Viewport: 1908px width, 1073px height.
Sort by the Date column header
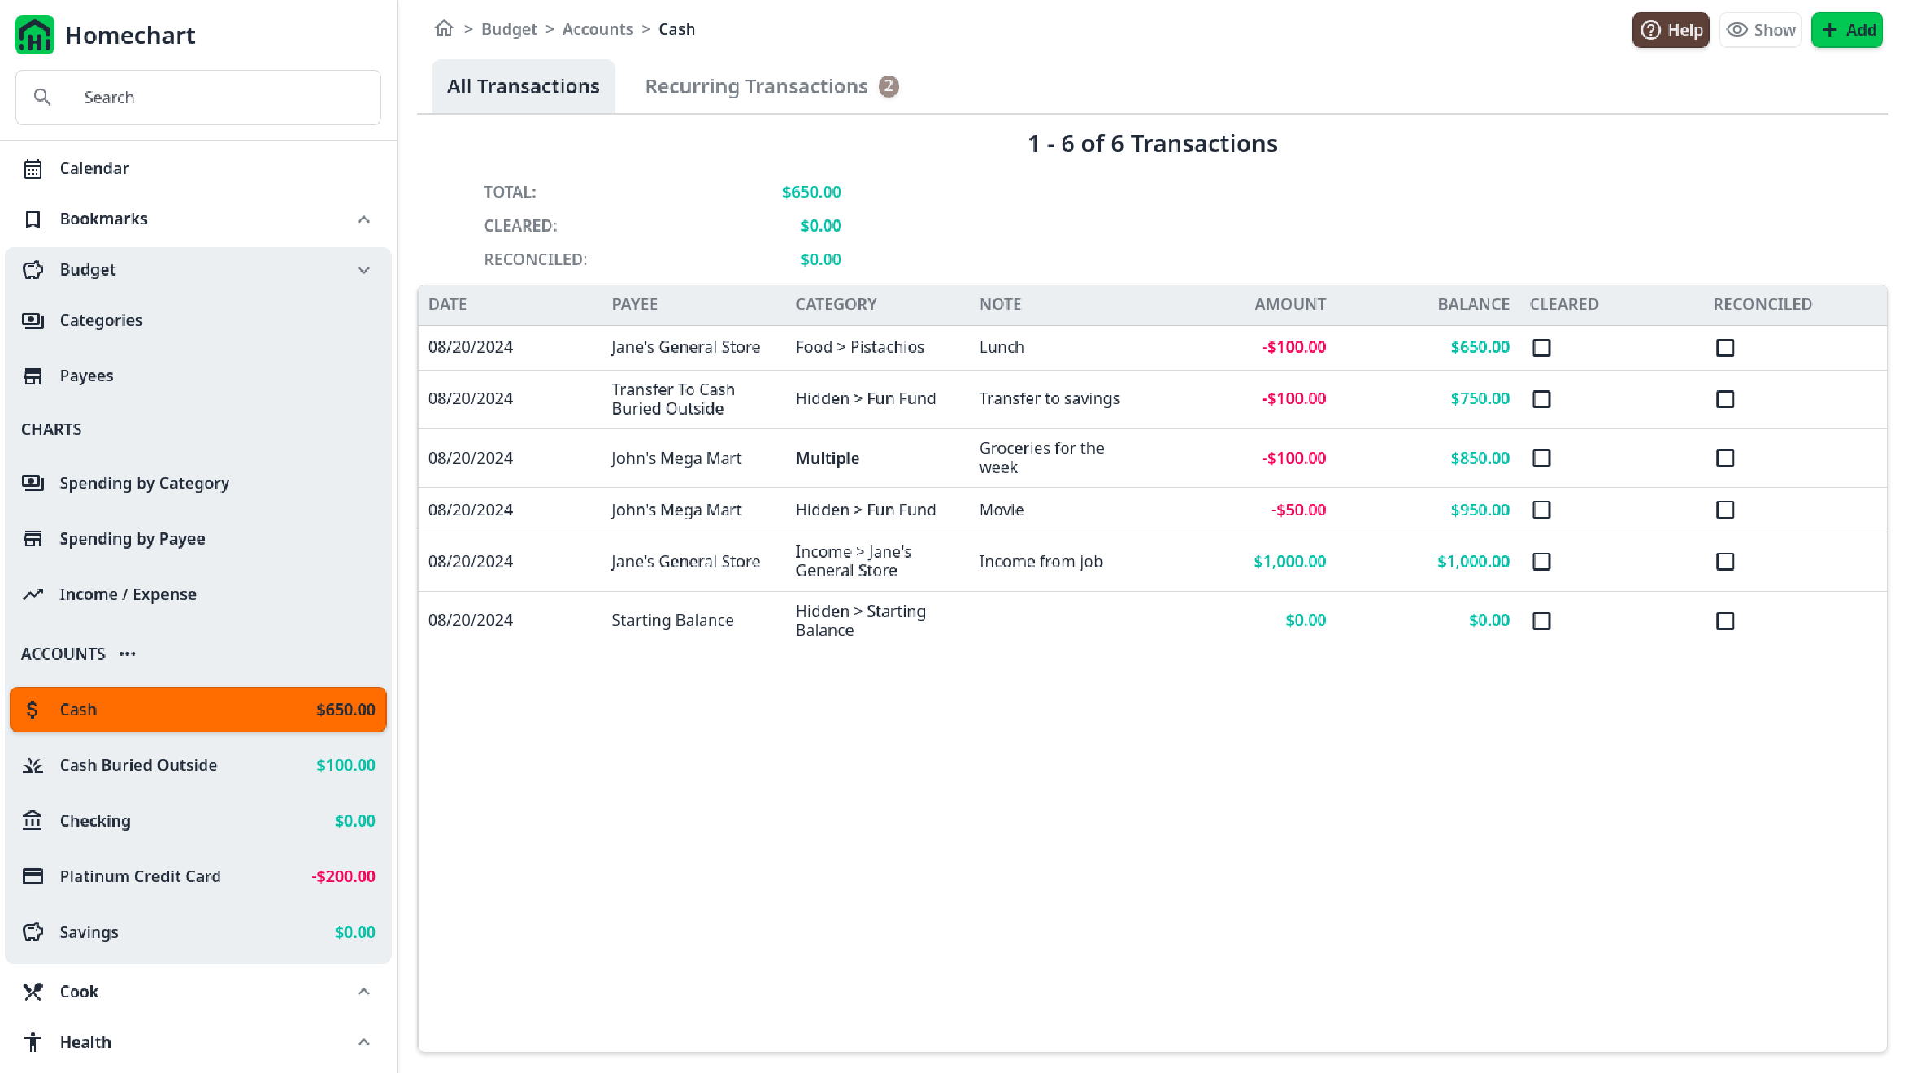click(x=448, y=304)
